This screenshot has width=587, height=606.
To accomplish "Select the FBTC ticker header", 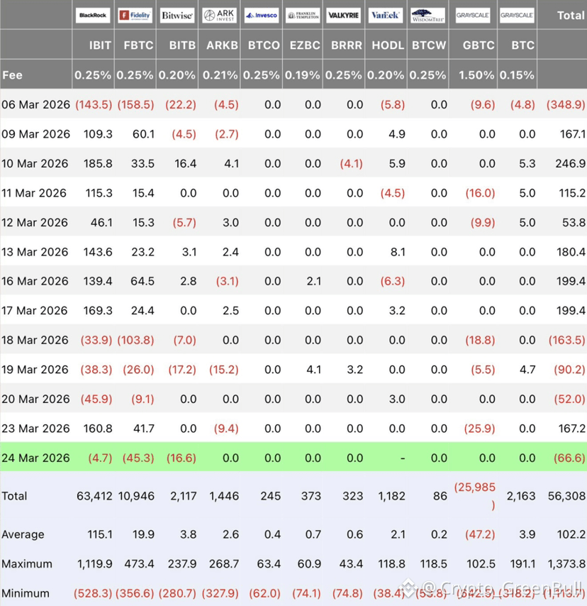I will coord(138,45).
